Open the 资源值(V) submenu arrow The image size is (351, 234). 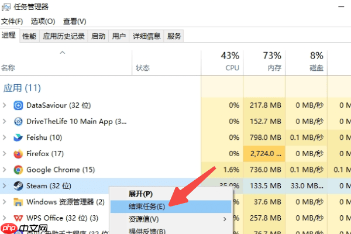225,219
